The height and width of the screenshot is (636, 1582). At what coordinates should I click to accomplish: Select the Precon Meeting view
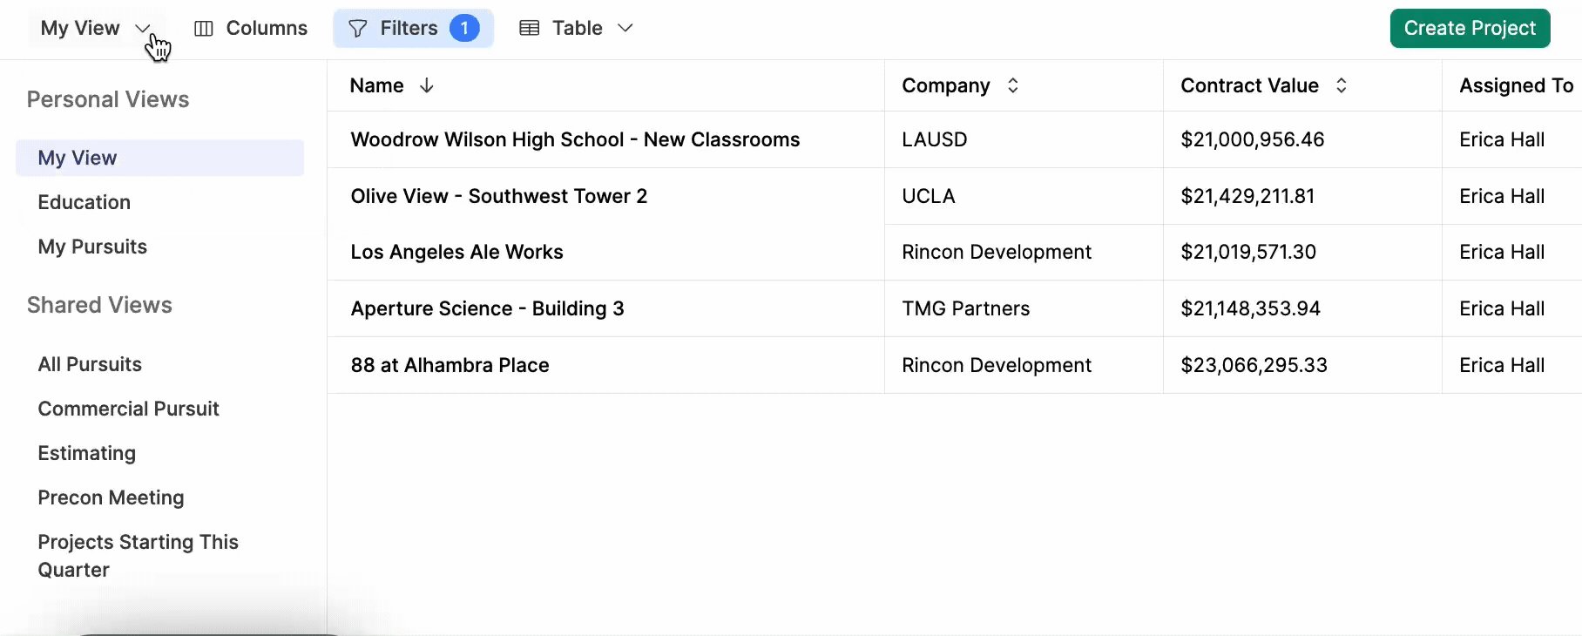click(111, 497)
